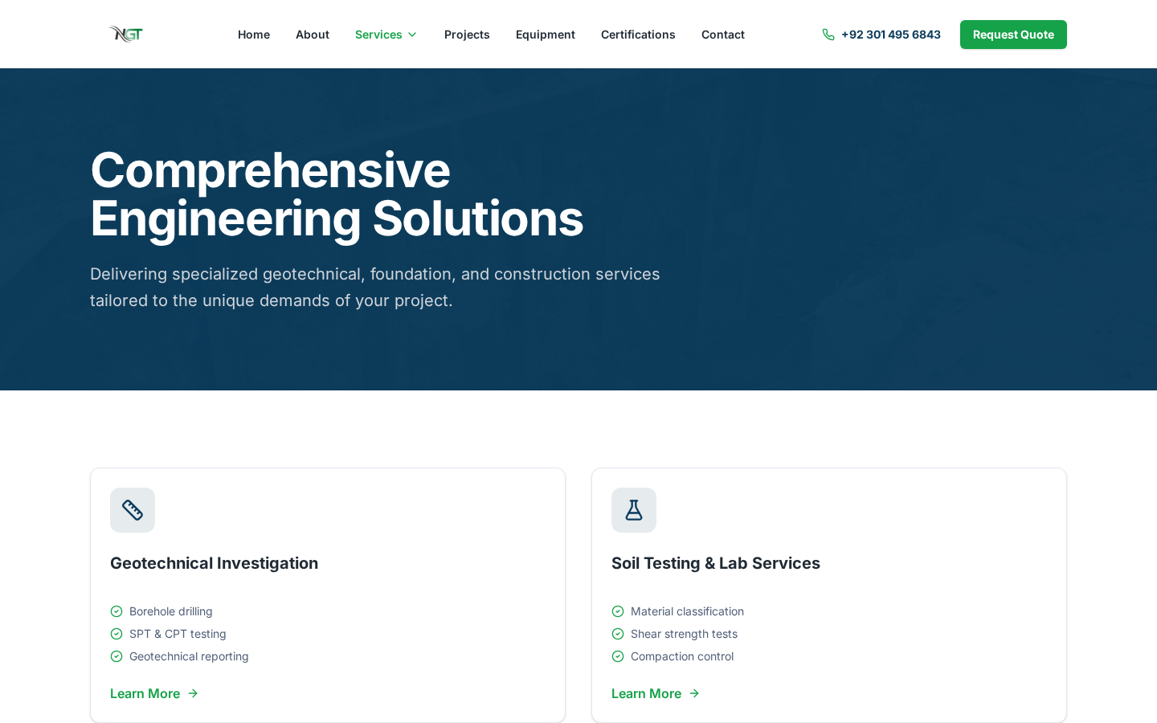The height and width of the screenshot is (723, 1157).
Task: Click the NGT logo in the header
Action: [126, 34]
